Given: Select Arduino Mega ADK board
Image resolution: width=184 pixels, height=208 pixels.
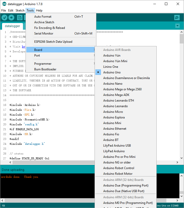Looking at the screenshot, I should pos(126,95).
